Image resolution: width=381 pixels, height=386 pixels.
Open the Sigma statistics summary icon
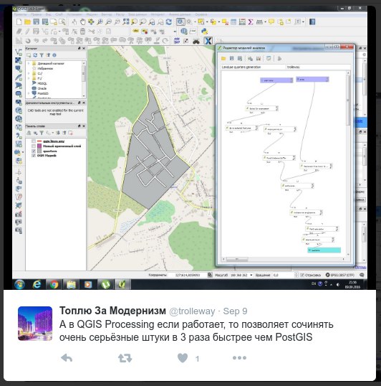(x=251, y=22)
